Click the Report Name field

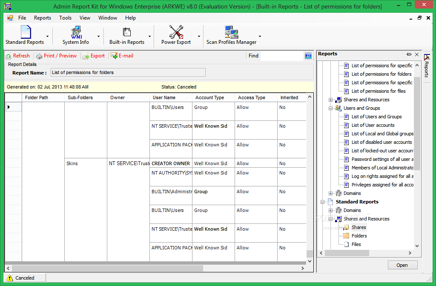(128, 72)
